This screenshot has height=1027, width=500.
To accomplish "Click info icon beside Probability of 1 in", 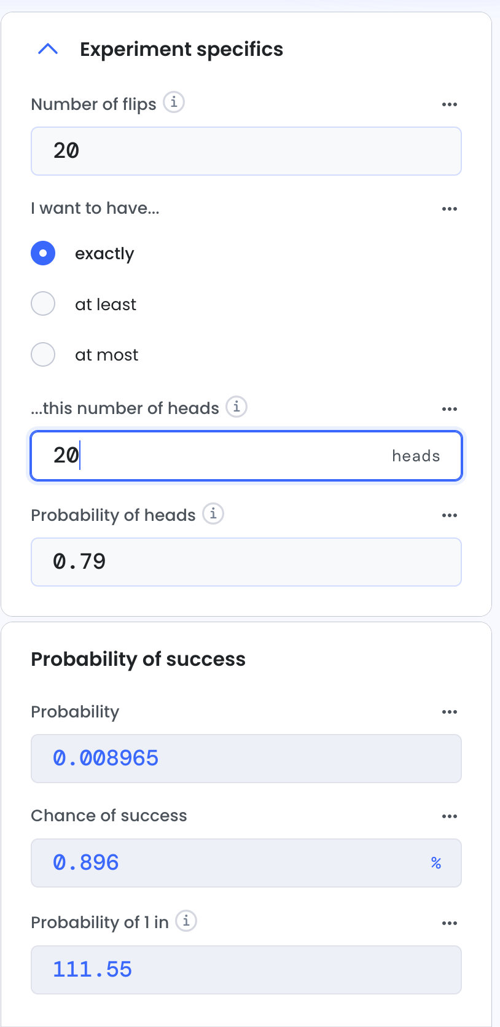I will point(186,921).
